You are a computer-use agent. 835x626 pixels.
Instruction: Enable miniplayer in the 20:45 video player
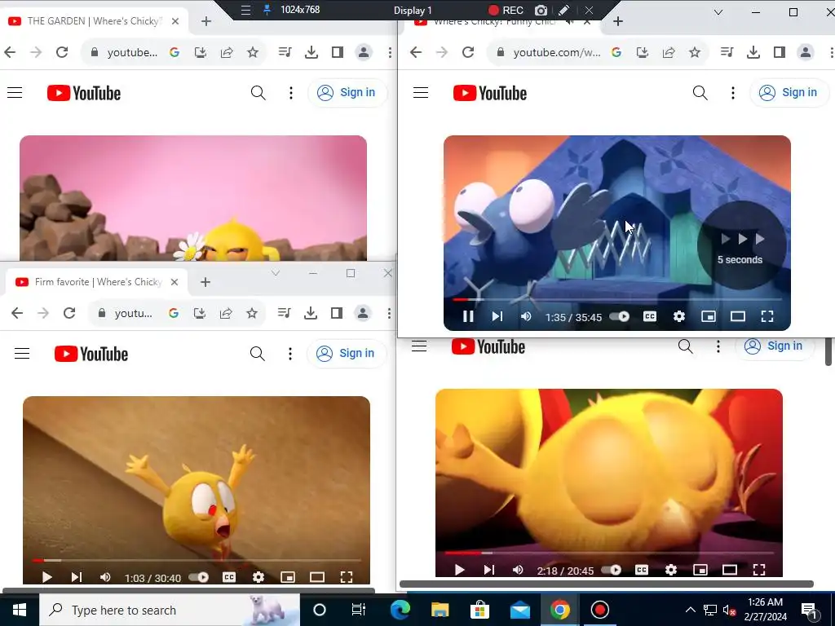point(700,570)
